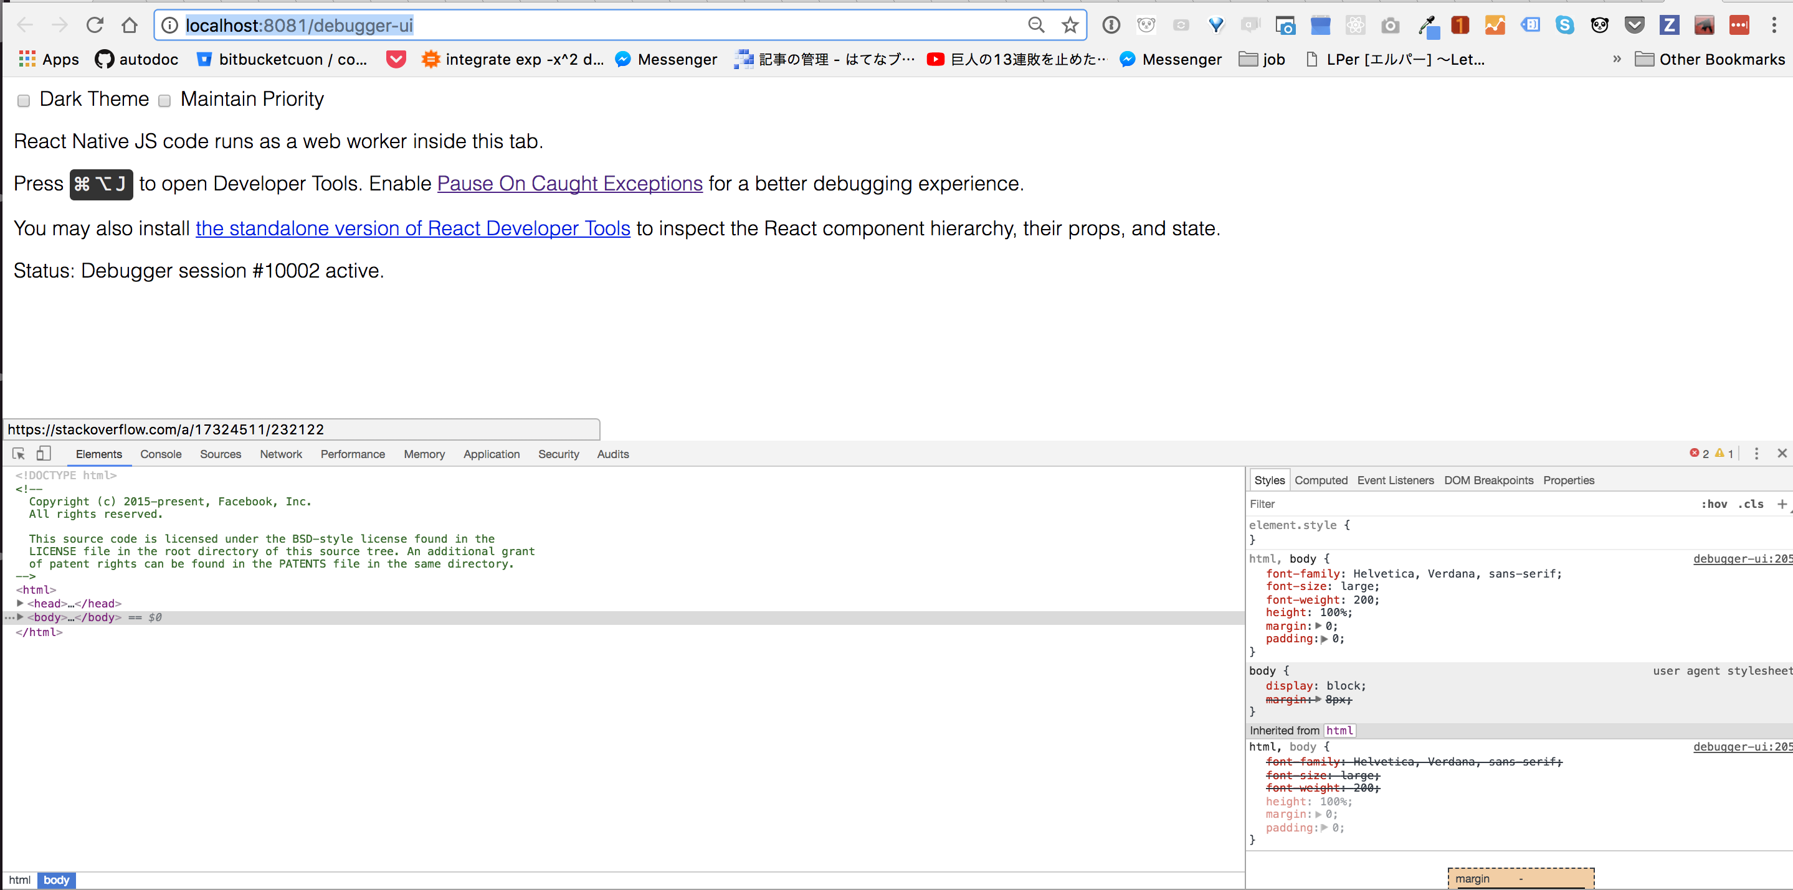Expand the body element node
1793x890 pixels.
[20, 617]
